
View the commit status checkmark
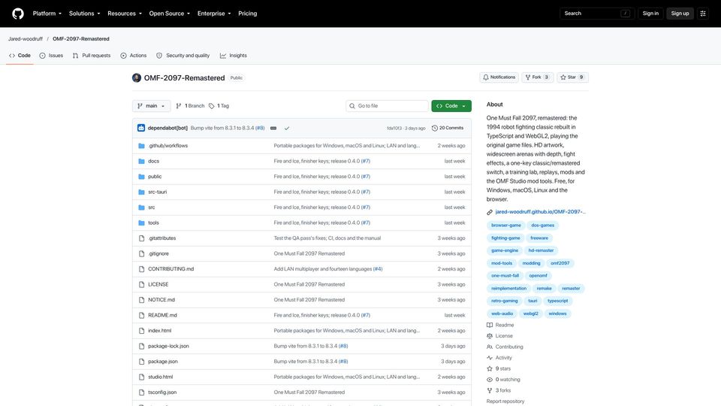click(x=287, y=128)
